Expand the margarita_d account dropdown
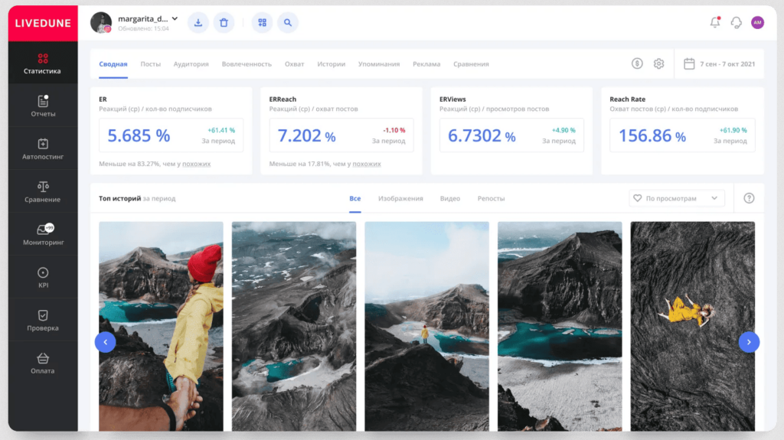784x440 pixels. (x=175, y=18)
